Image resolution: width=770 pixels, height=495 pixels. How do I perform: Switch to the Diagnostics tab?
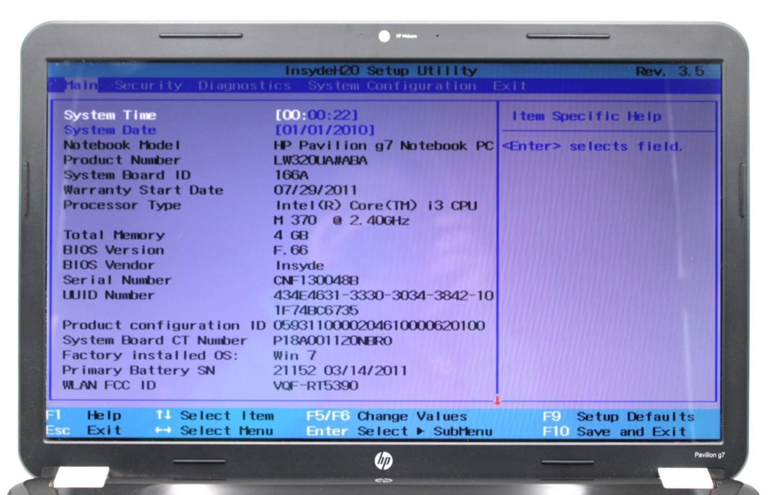pyautogui.click(x=244, y=85)
